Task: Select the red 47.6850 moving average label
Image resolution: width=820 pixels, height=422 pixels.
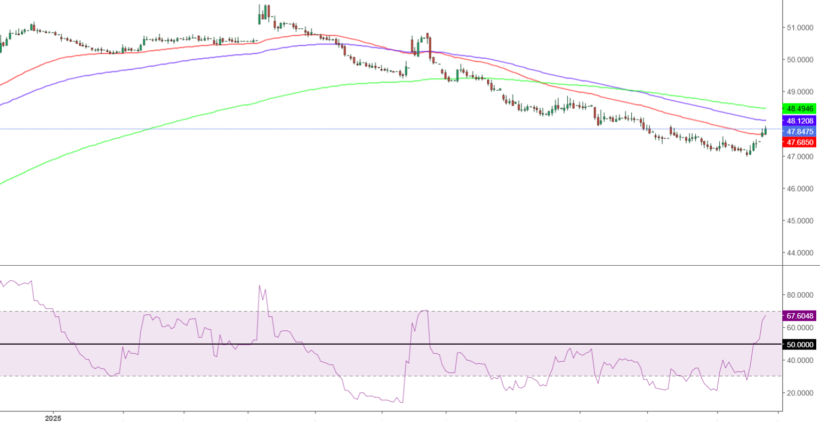Action: 800,142
